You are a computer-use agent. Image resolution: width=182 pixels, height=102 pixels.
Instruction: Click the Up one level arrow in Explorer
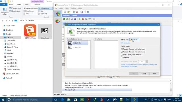coord(12,21)
